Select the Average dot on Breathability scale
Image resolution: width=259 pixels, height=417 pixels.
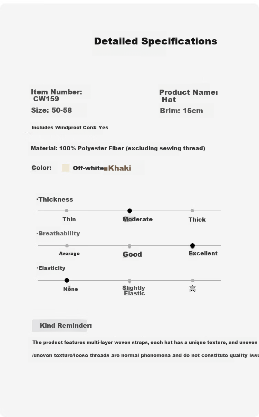[67, 246]
